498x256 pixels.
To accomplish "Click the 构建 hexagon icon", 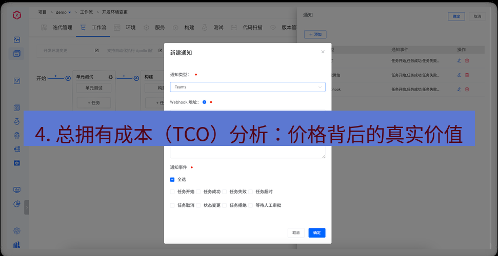I will [x=175, y=28].
